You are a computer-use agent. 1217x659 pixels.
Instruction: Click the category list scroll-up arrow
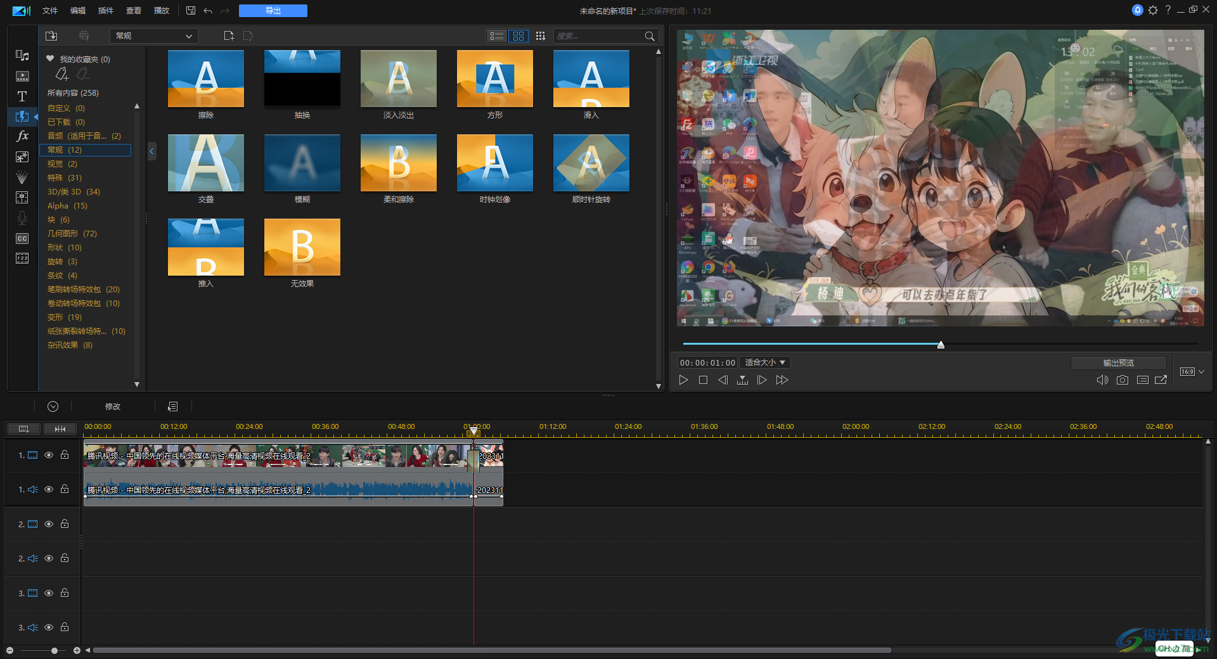coord(137,106)
